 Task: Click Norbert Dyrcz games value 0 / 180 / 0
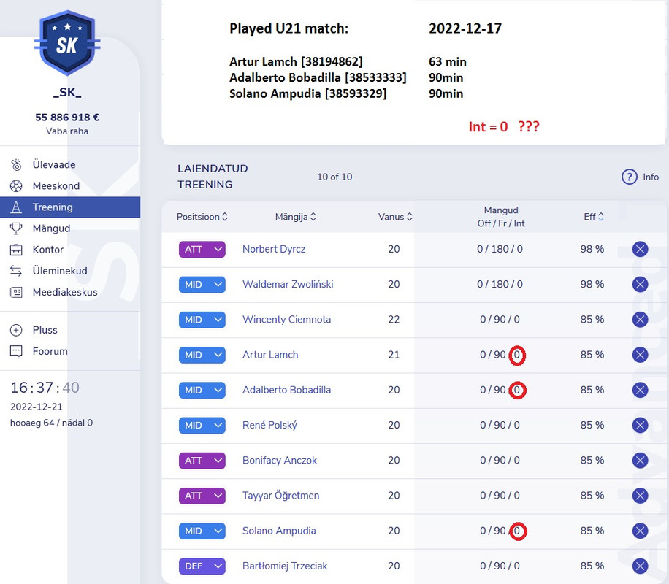click(x=500, y=249)
